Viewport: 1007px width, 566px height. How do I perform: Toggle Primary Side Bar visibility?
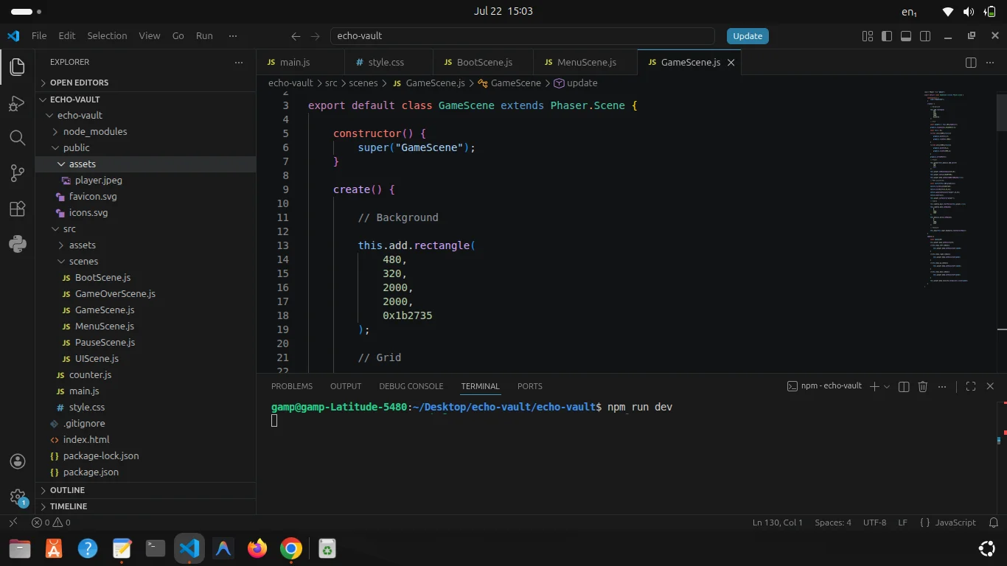point(887,36)
